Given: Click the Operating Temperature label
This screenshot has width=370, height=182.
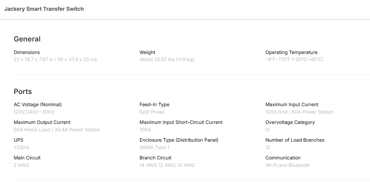Looking at the screenshot, I should point(291,52).
